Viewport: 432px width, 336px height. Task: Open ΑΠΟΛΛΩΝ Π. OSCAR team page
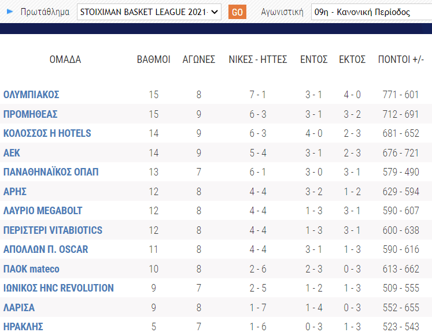pyautogui.click(x=46, y=249)
